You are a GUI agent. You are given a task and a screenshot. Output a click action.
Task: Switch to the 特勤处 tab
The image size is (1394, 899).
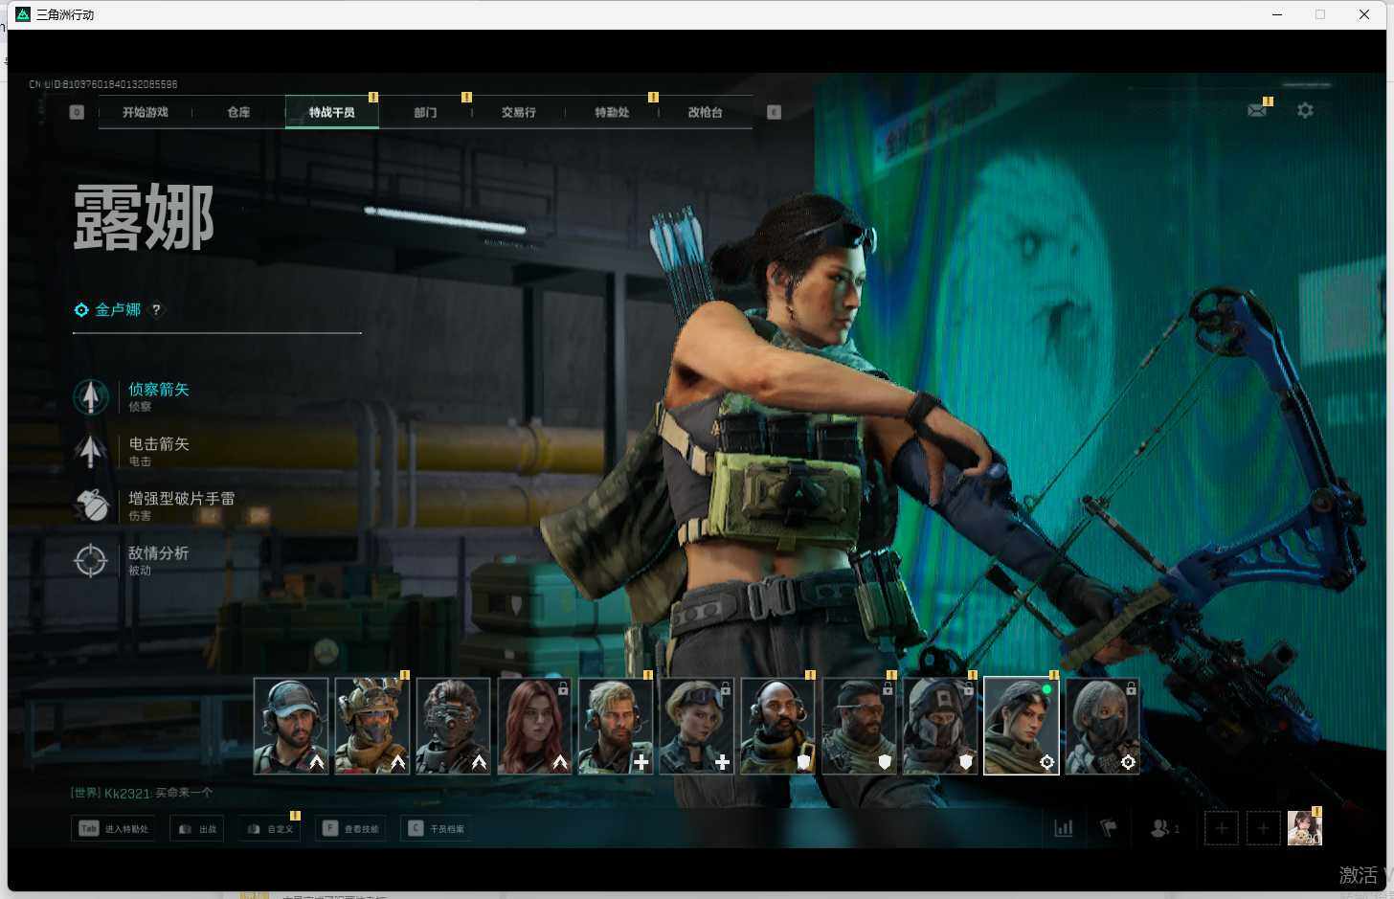pos(612,112)
